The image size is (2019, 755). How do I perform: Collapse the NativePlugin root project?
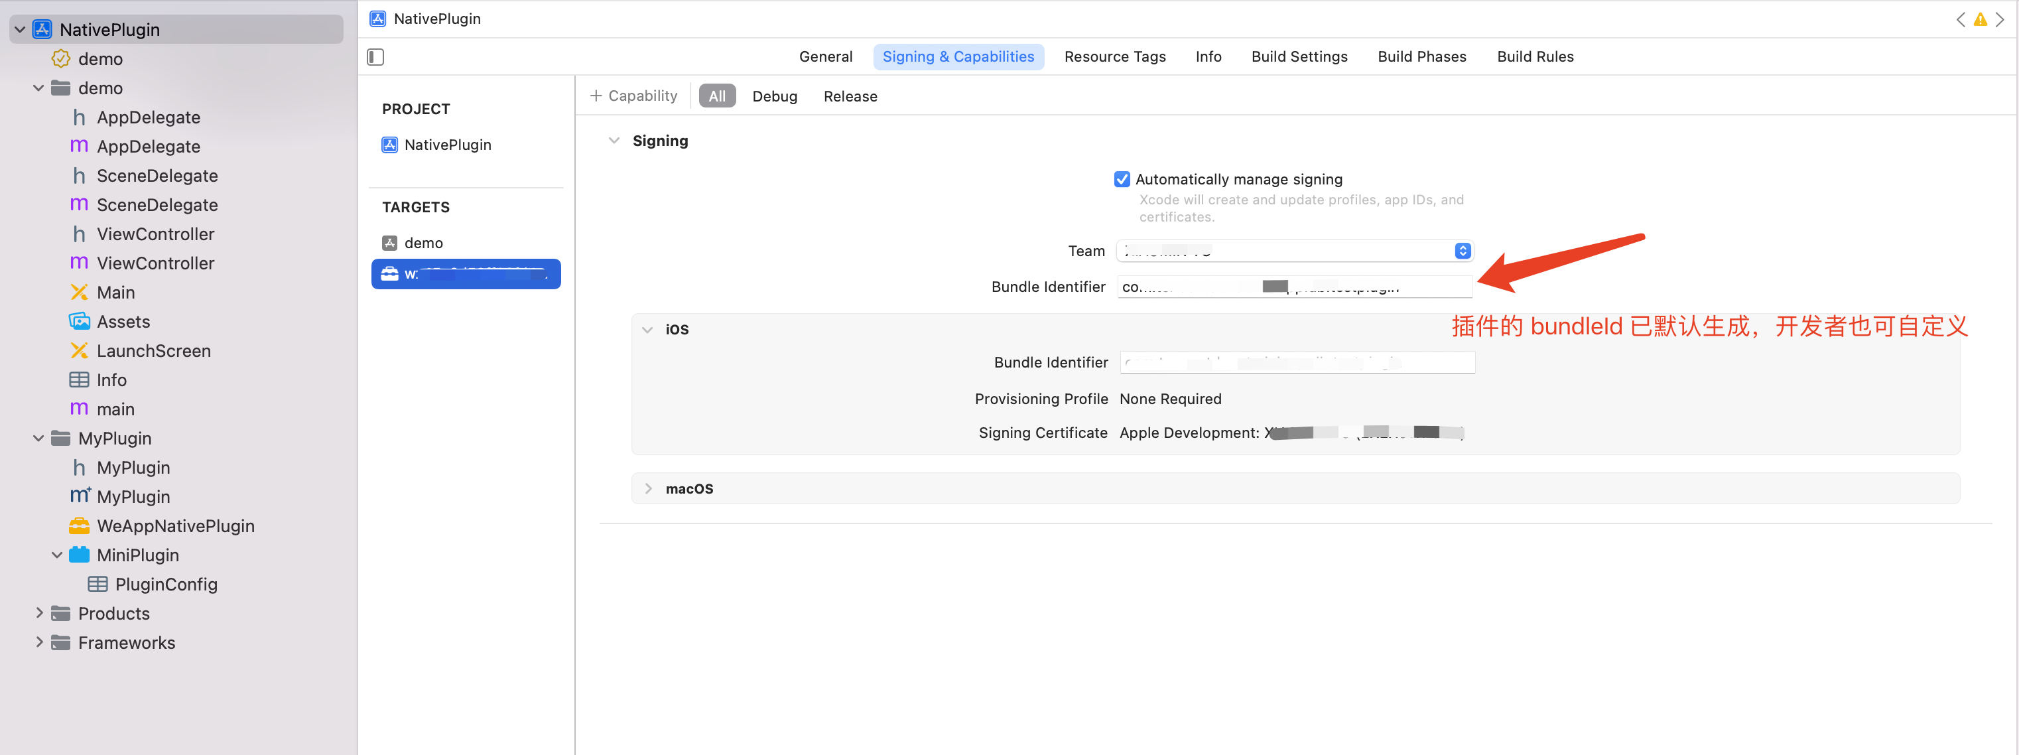click(x=21, y=30)
